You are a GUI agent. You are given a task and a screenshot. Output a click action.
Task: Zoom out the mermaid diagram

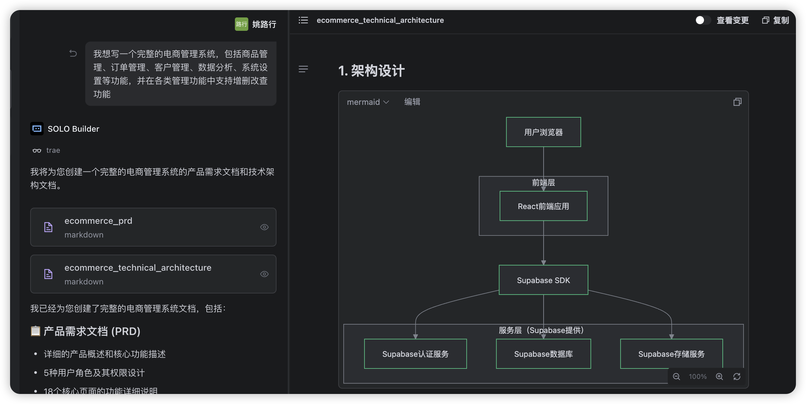[676, 377]
